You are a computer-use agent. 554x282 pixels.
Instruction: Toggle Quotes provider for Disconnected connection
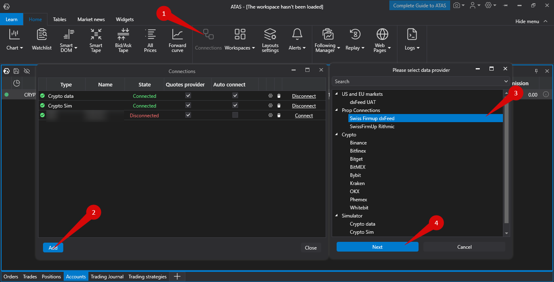tap(188, 115)
